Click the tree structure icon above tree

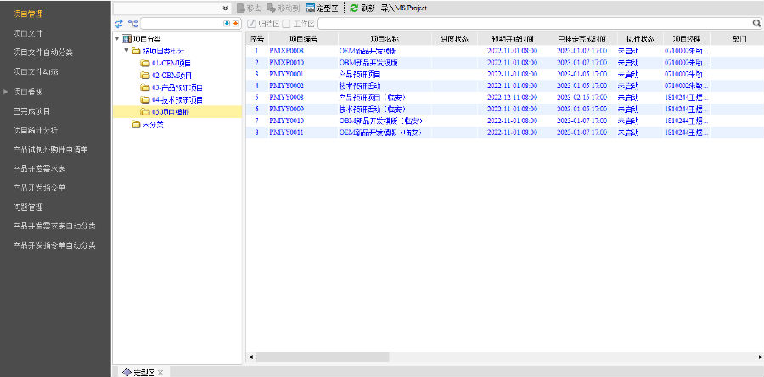click(x=132, y=24)
